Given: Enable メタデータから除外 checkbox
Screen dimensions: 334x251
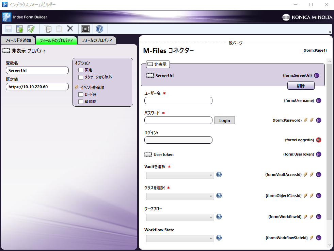Looking at the screenshot, I should tap(81, 77).
